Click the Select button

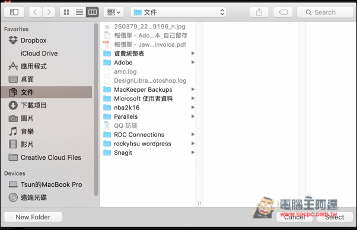(334, 217)
